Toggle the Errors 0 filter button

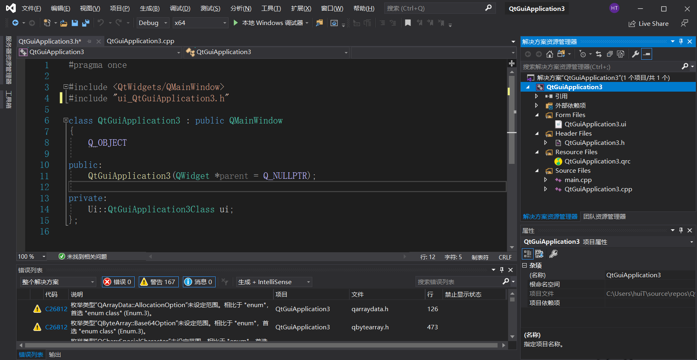[x=118, y=282]
